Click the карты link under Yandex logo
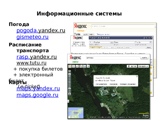This screenshot has height=121, width=161. pos(75,62)
